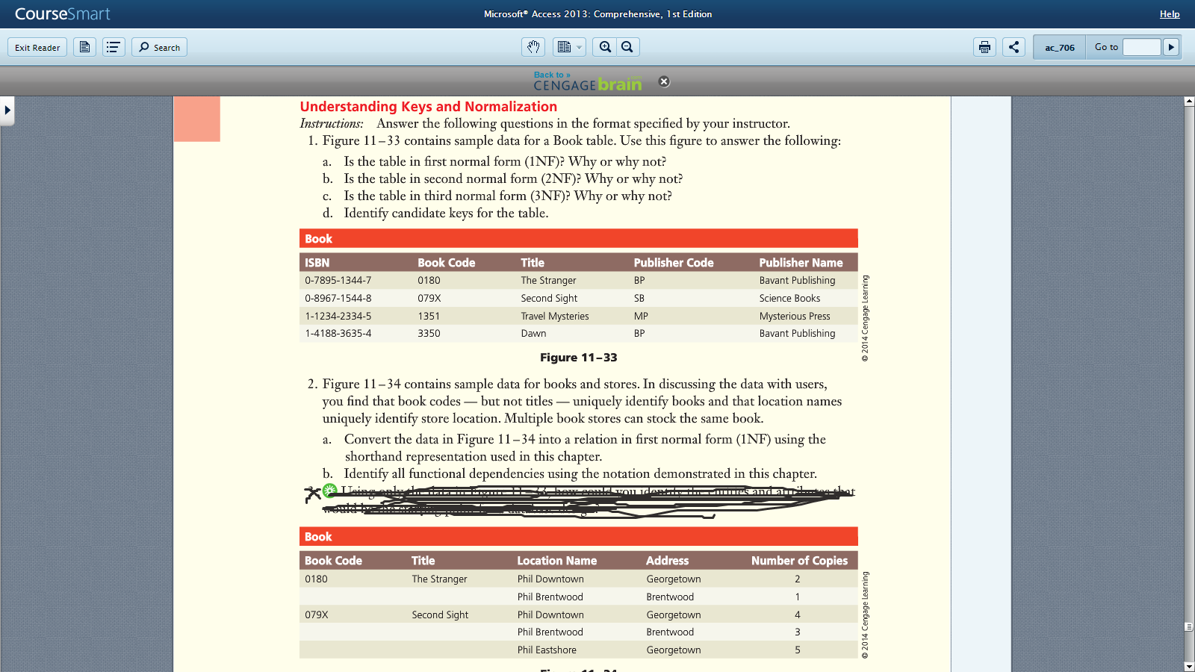Click the scrollbar up arrow
This screenshot has width=1195, height=672.
[x=1189, y=101]
